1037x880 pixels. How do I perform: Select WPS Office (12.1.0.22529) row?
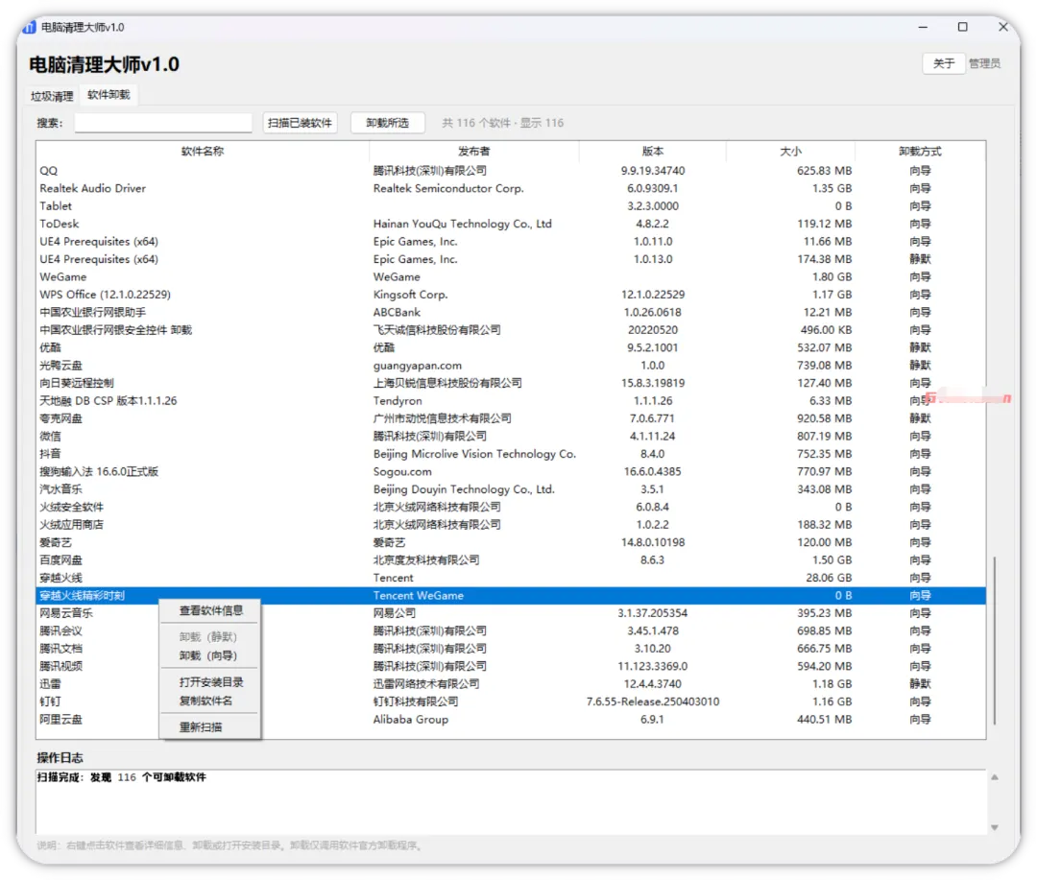(x=511, y=295)
